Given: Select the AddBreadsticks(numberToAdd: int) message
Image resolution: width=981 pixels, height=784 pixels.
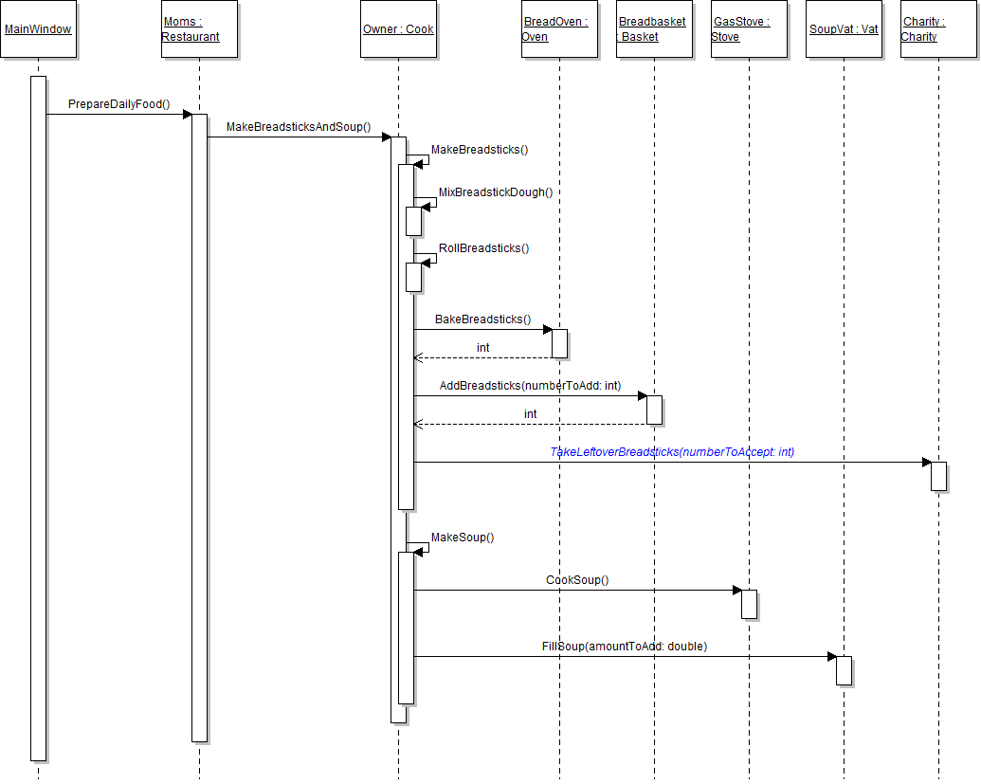Looking at the screenshot, I should click(x=530, y=386).
